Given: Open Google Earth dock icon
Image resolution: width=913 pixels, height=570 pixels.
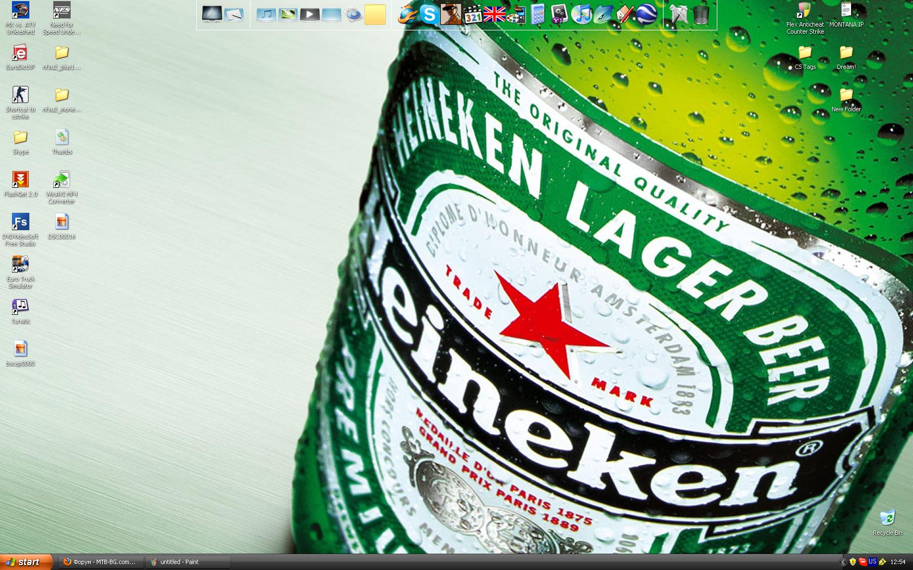Looking at the screenshot, I should [x=646, y=15].
